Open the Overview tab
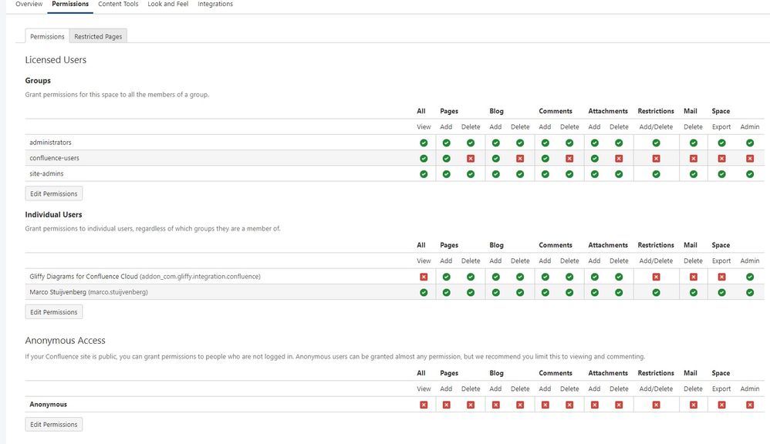 [29, 4]
